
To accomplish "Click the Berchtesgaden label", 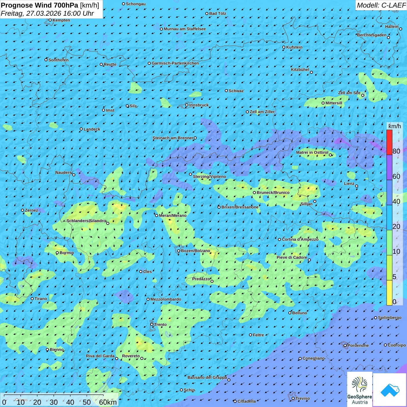I will click(372, 35).
